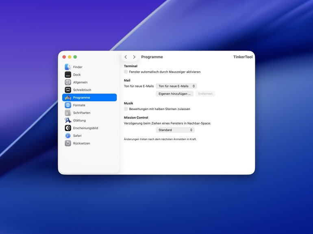Minimize the TinkerTool window with yellow button

click(70, 57)
